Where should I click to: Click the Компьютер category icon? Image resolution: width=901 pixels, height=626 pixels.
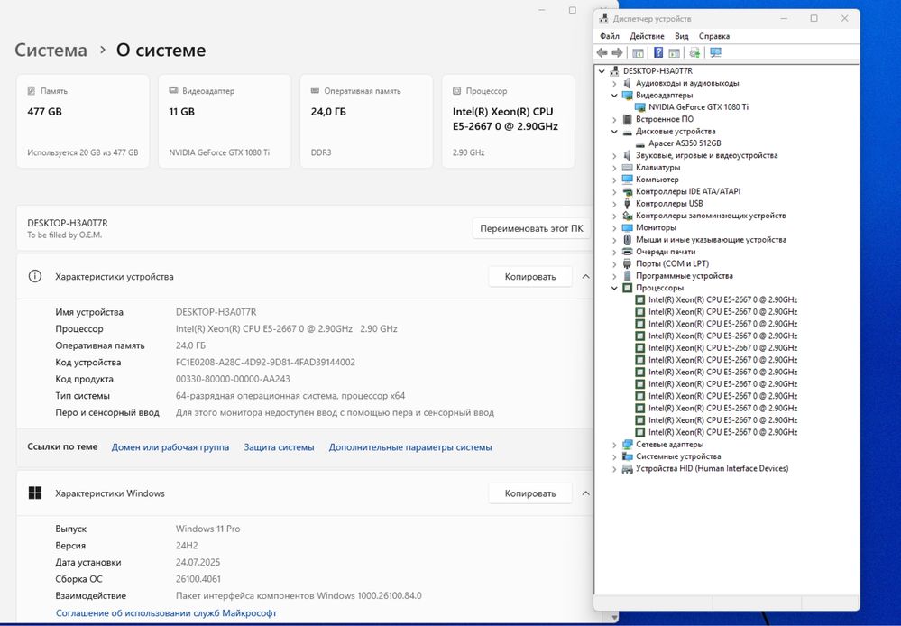pyautogui.click(x=628, y=180)
